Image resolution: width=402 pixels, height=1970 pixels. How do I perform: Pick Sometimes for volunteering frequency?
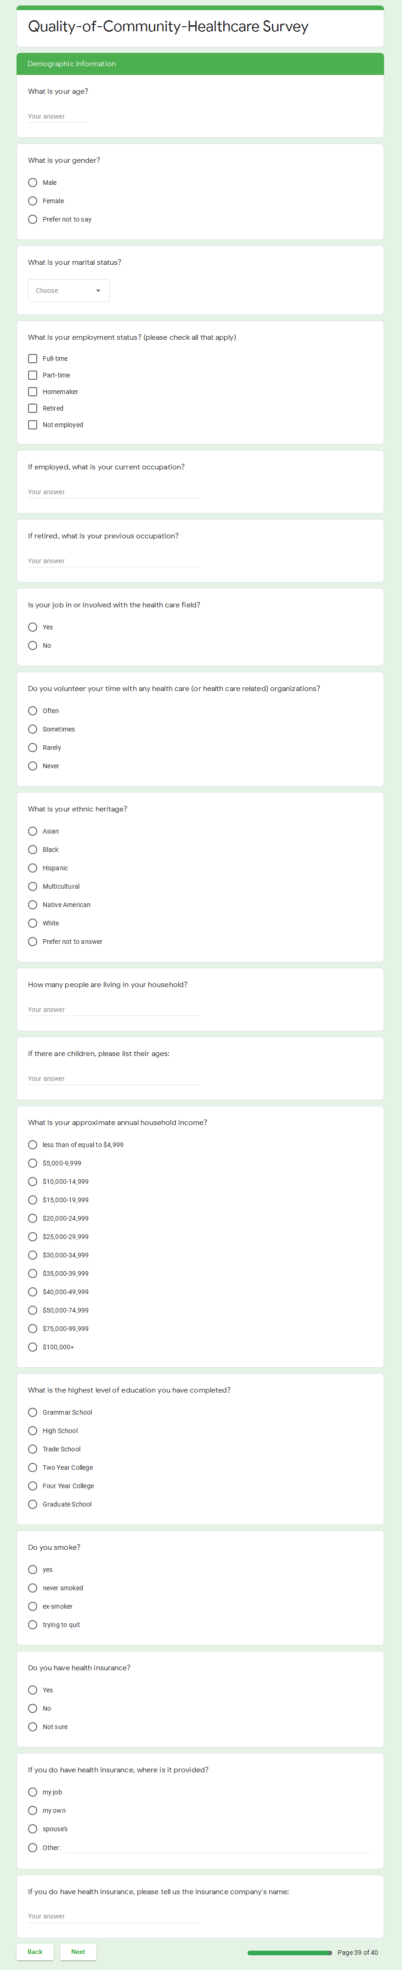coord(33,730)
